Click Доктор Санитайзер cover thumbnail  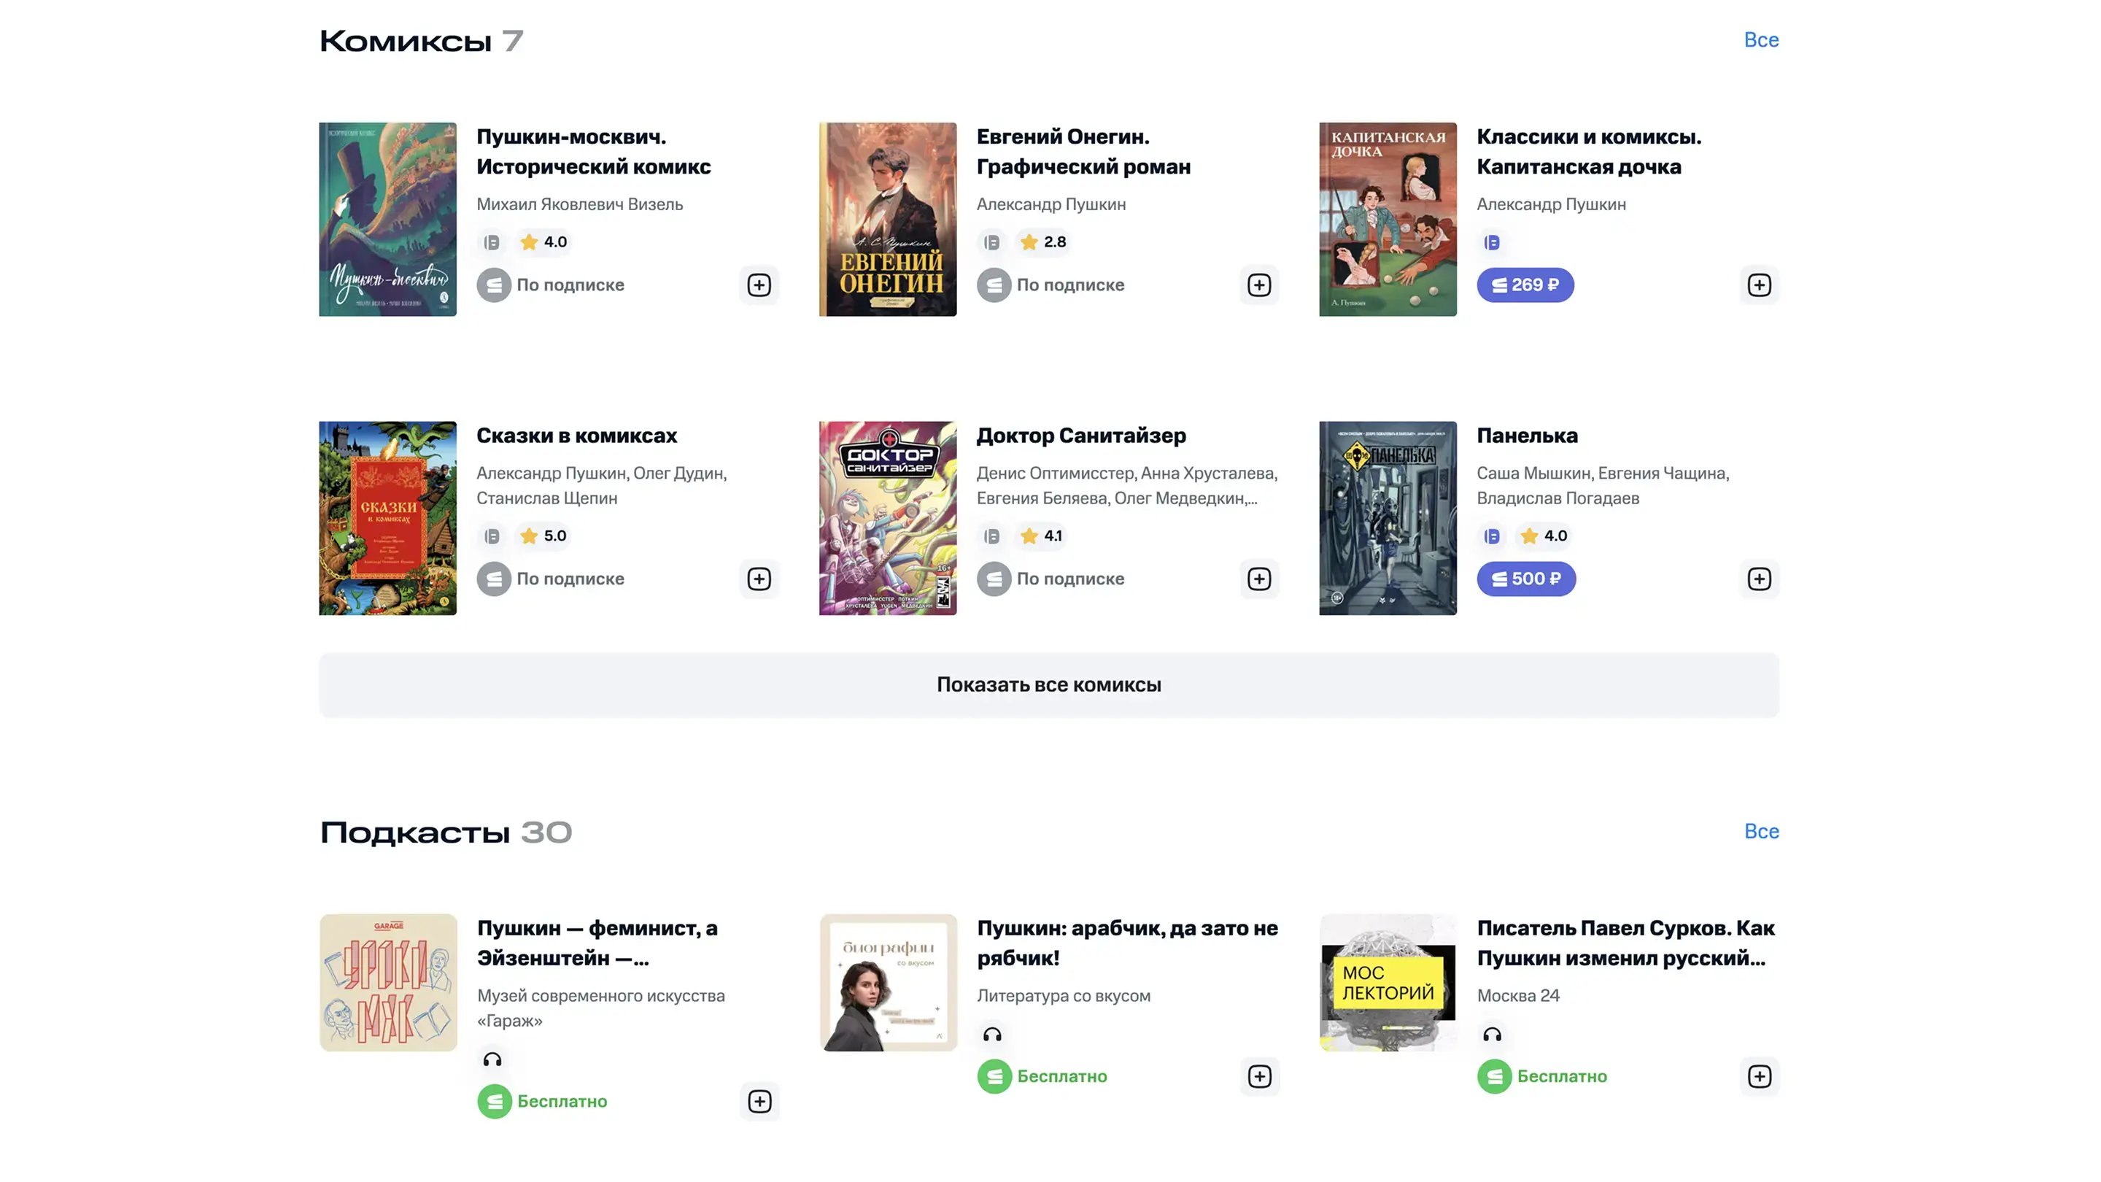click(x=887, y=518)
